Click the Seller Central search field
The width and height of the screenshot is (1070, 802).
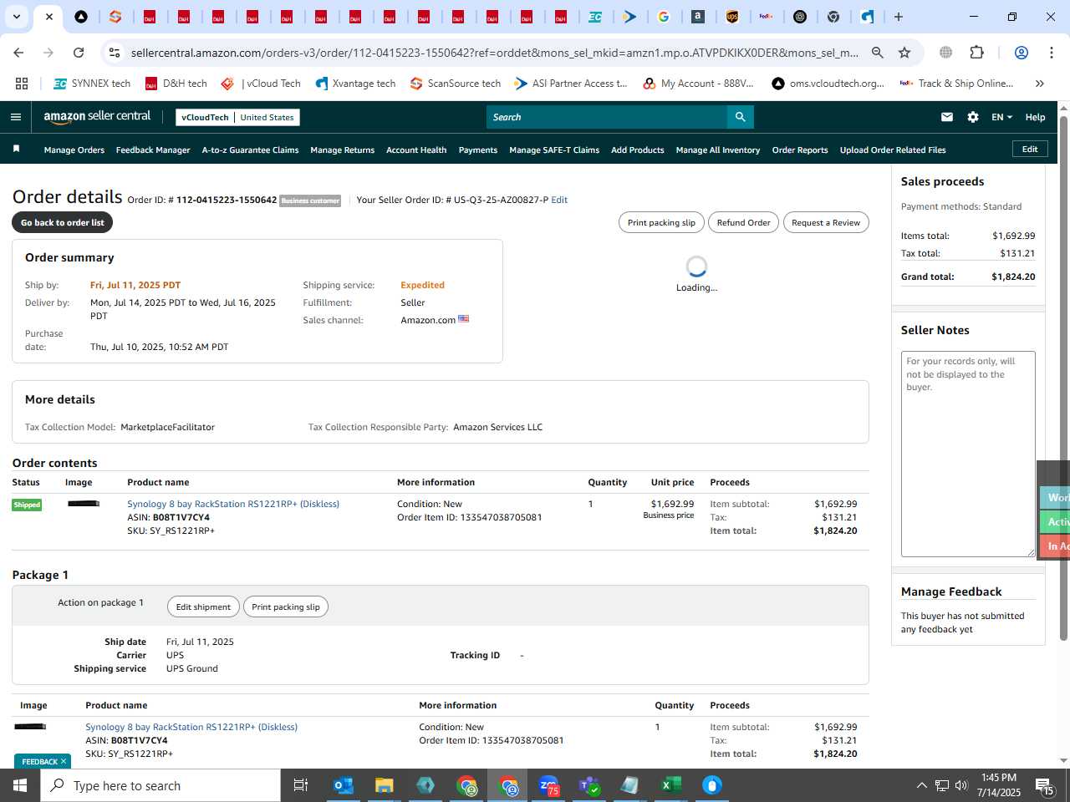coord(606,117)
